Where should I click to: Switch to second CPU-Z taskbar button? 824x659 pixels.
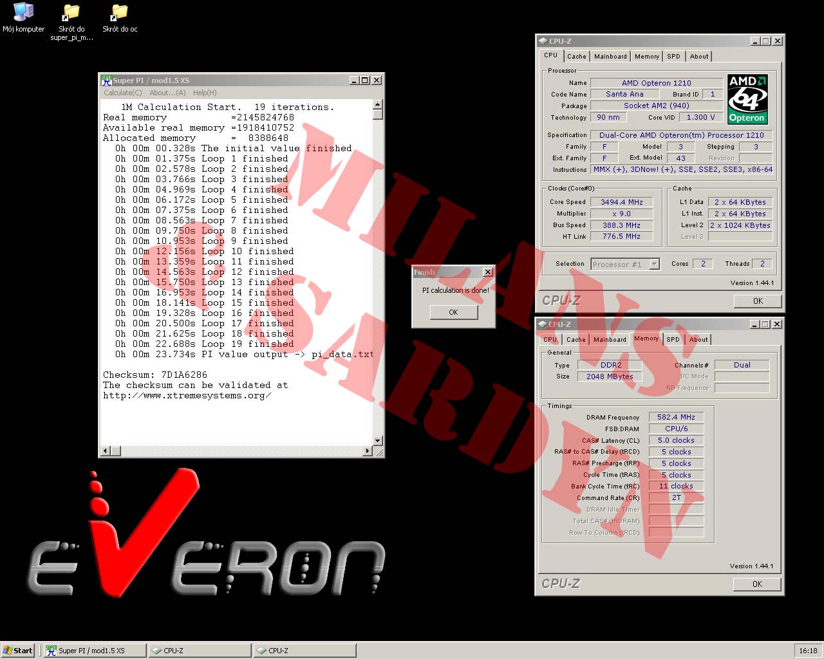click(x=304, y=651)
